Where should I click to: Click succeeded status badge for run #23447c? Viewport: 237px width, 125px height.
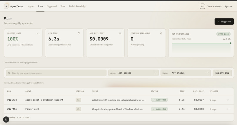point(159,100)
